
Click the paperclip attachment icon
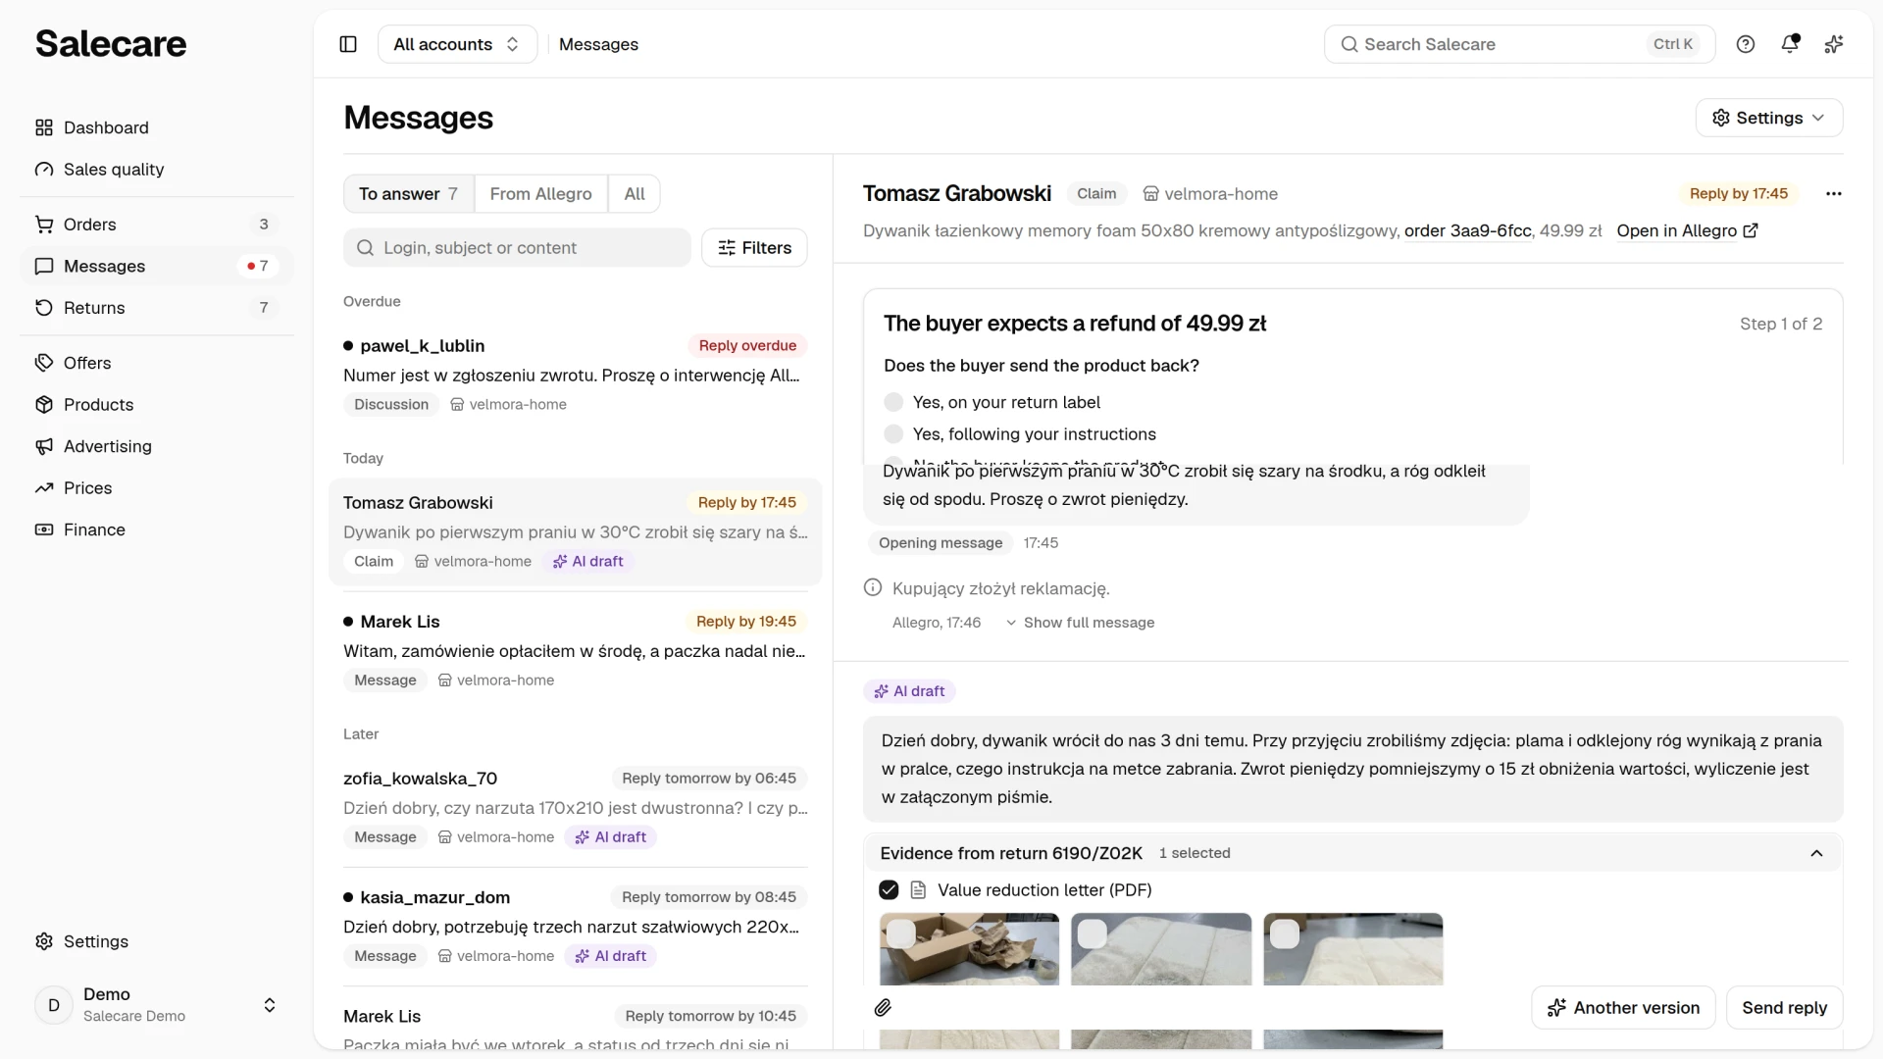[883, 1008]
